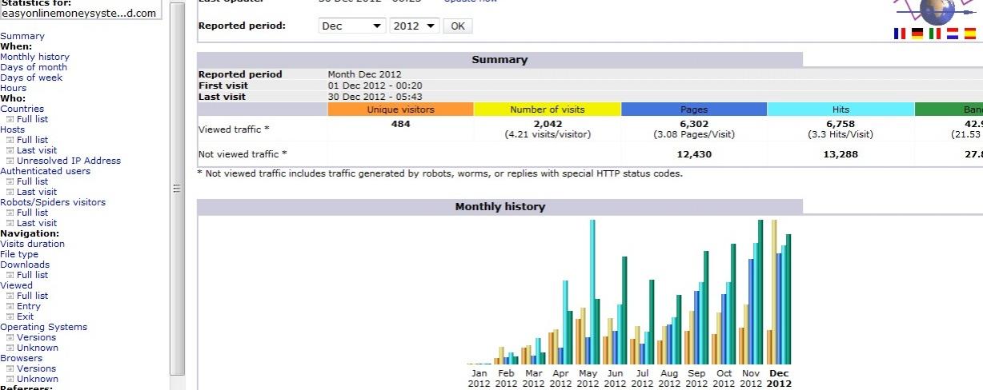Open Robots/Spiders visitors section
The height and width of the screenshot is (390, 983).
[x=53, y=202]
